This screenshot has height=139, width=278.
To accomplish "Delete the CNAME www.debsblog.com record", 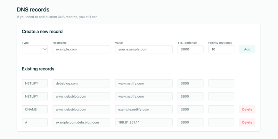I will 247,109.
